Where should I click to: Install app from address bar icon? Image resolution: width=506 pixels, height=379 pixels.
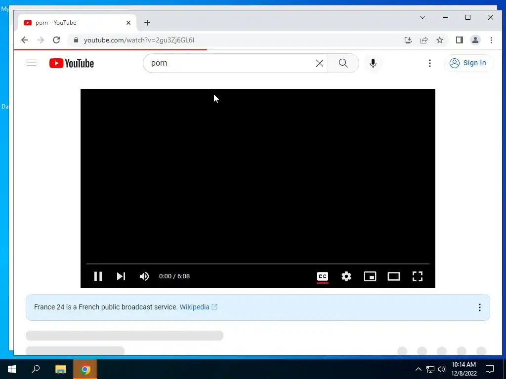[408, 40]
